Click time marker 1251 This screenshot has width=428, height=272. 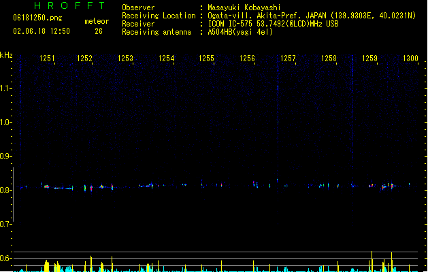[x=47, y=58]
